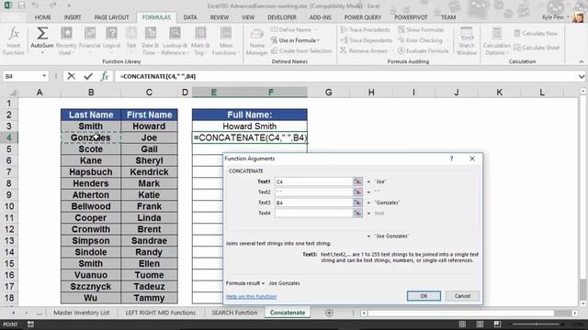
Task: Switch to Normal view in status bar
Action: (x=462, y=324)
